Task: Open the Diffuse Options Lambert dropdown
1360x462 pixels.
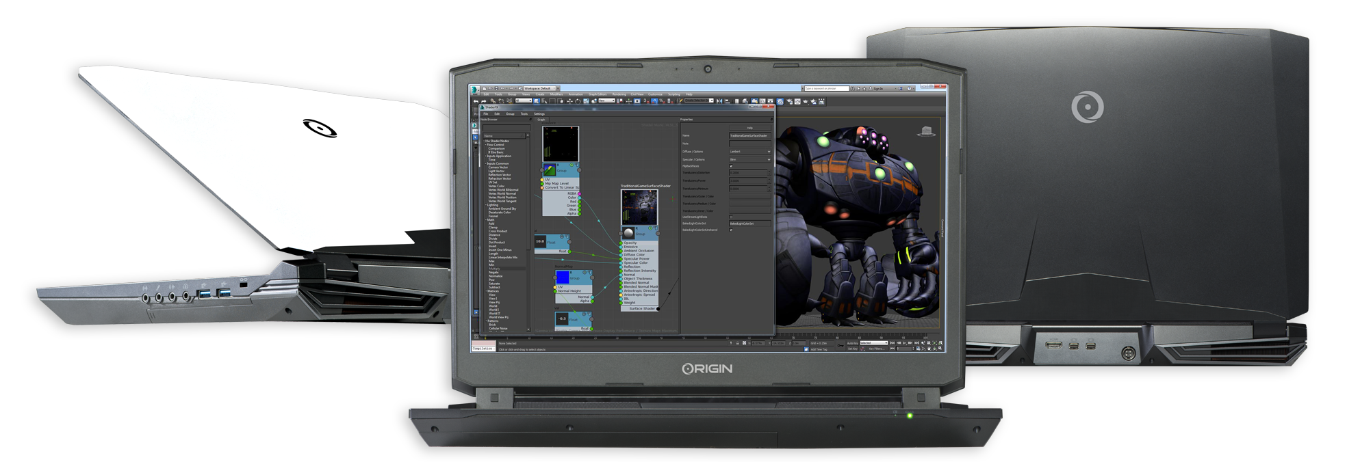Action: click(x=750, y=152)
